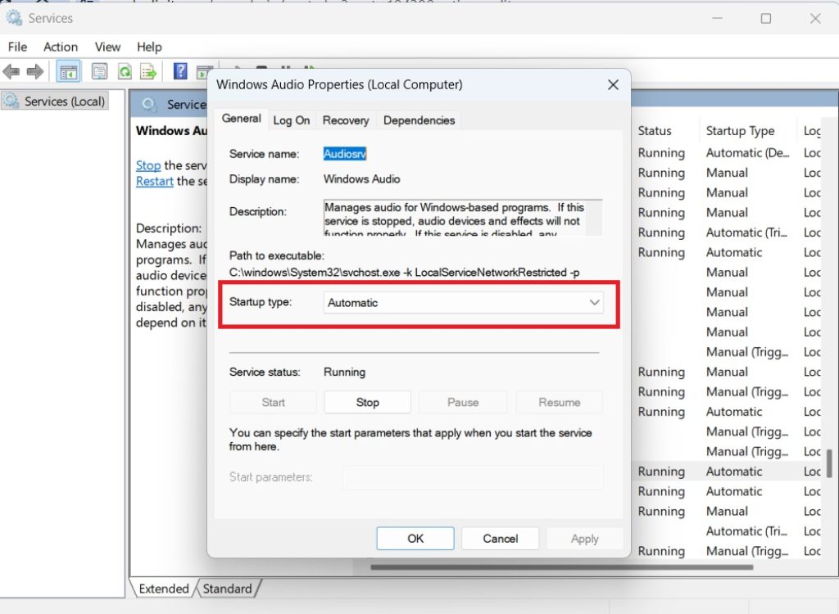
Task: Click the svchost.exe executable path text
Action: click(x=405, y=273)
